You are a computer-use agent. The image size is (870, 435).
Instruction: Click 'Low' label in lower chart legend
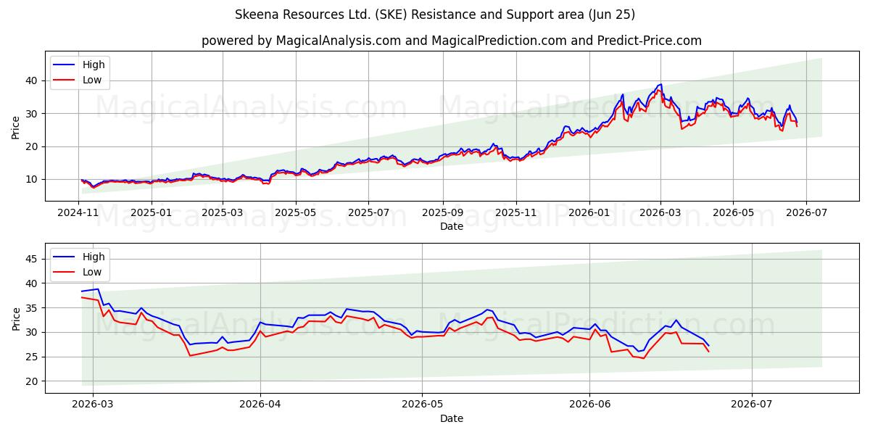(x=92, y=273)
